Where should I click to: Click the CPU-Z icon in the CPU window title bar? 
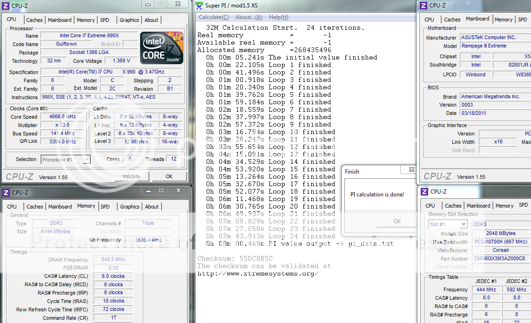6,6
